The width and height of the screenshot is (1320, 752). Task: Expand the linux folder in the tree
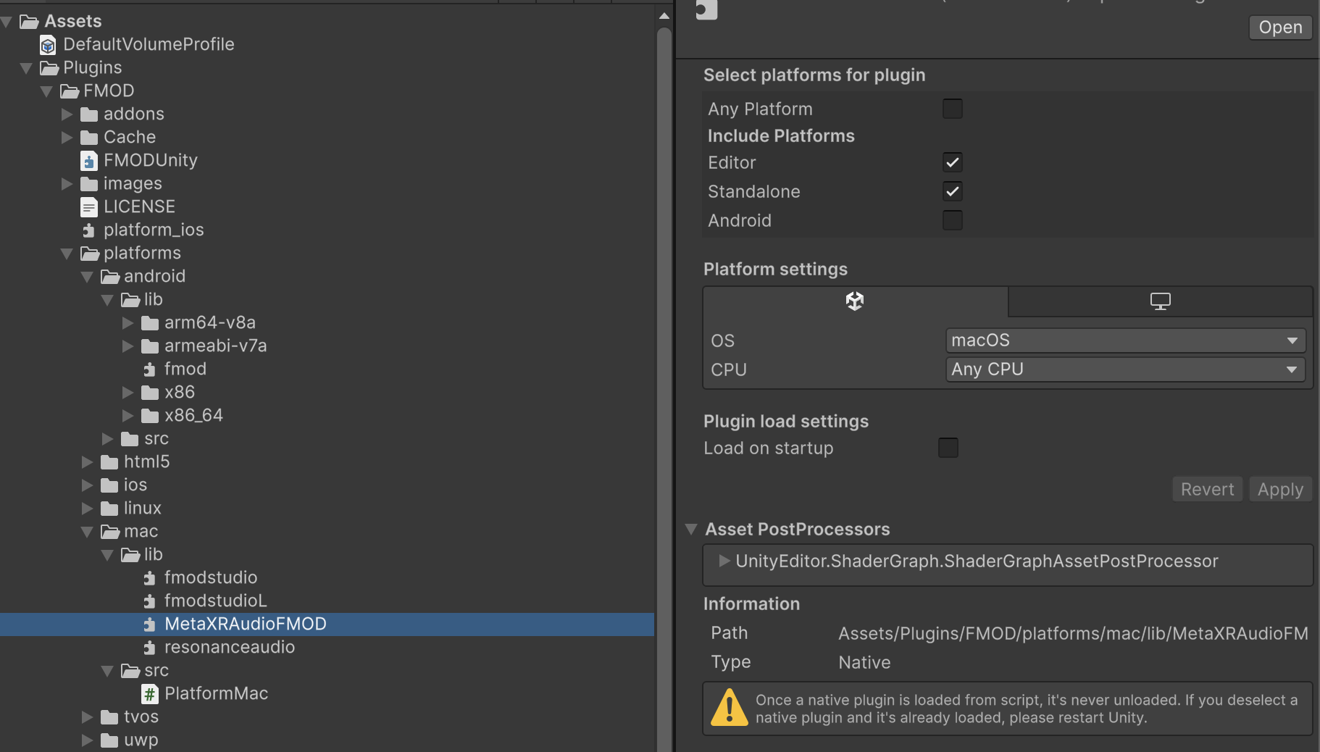pyautogui.click(x=87, y=509)
